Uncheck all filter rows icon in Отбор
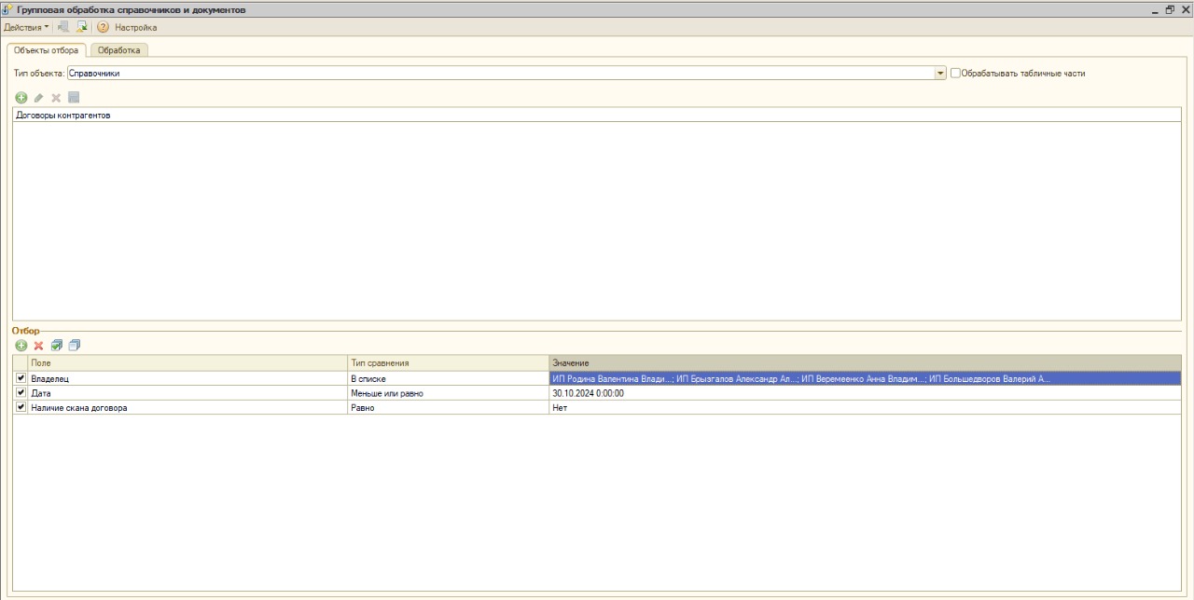This screenshot has width=1194, height=600. [75, 346]
